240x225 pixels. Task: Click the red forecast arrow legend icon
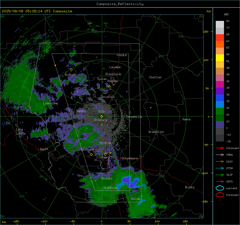[220, 148]
